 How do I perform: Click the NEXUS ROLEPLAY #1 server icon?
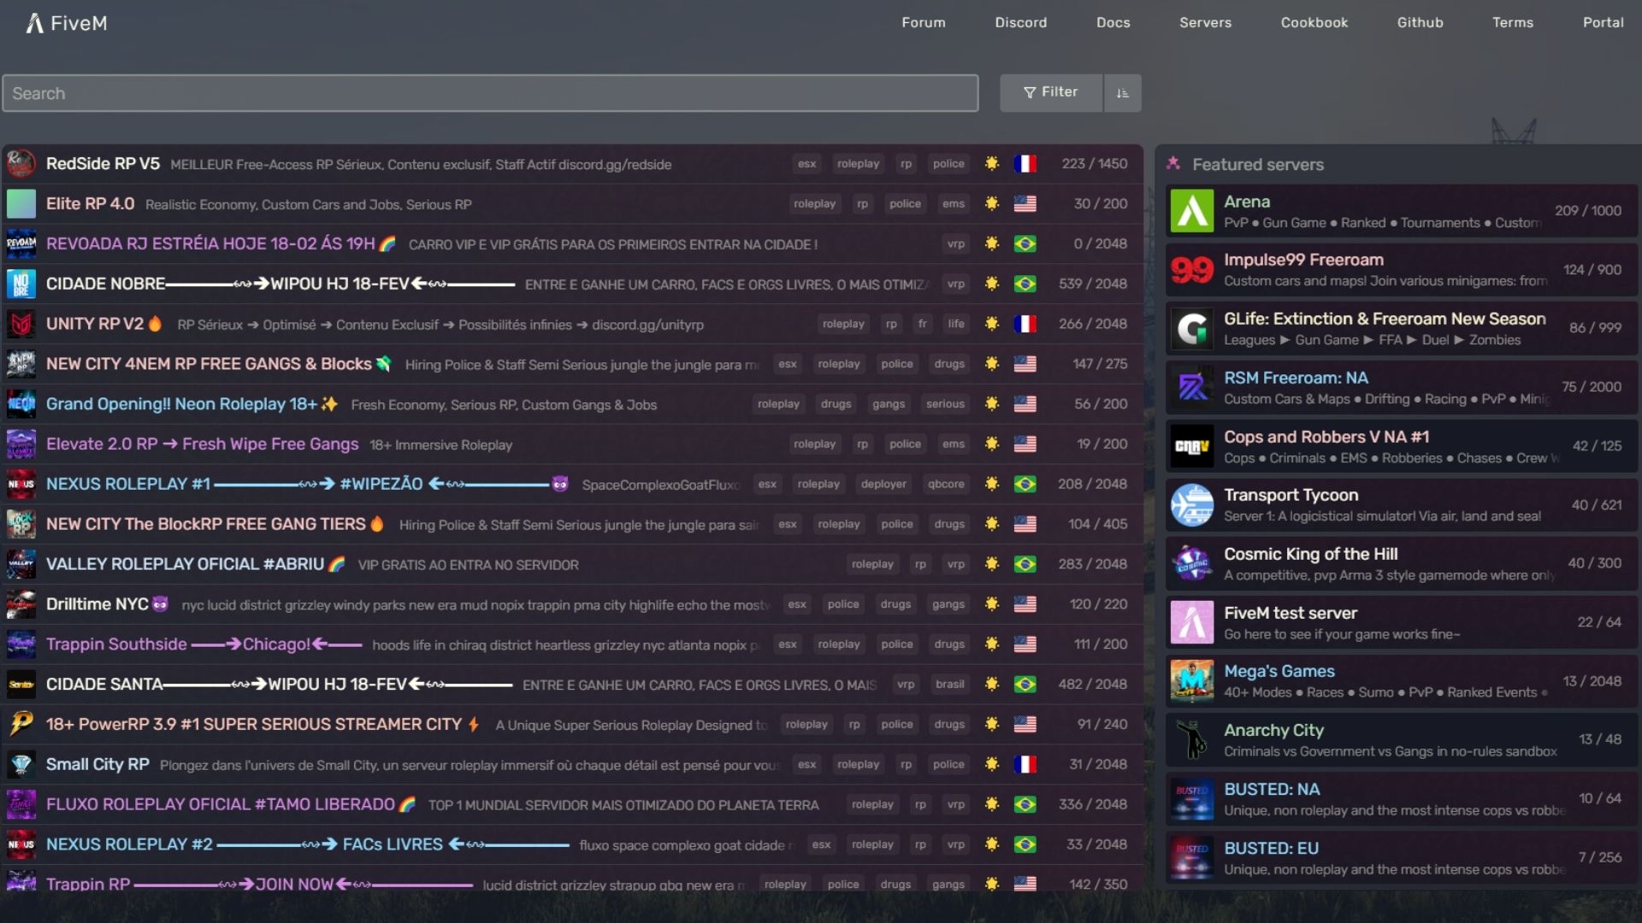click(21, 484)
